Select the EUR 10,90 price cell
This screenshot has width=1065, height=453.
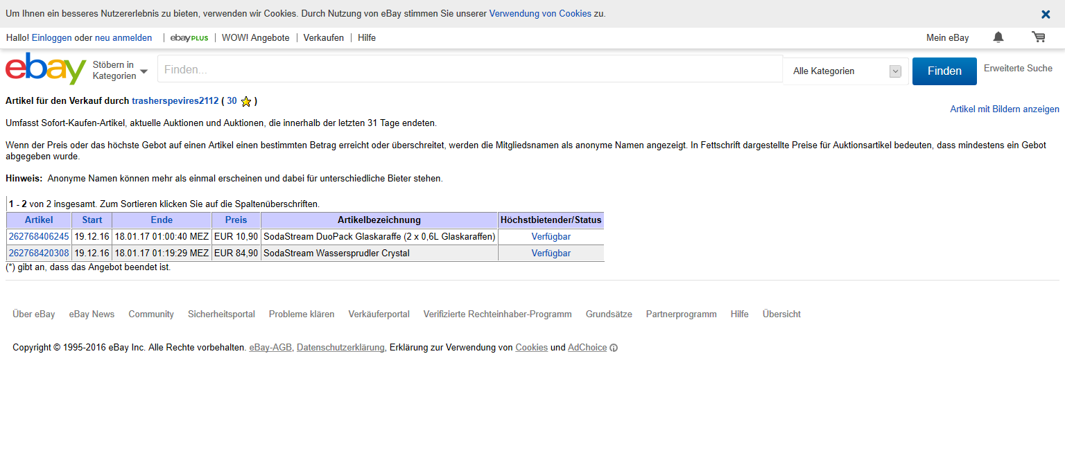(x=236, y=237)
